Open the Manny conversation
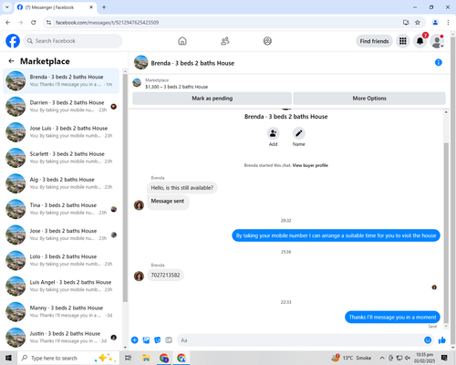456x365 pixels. [61, 312]
